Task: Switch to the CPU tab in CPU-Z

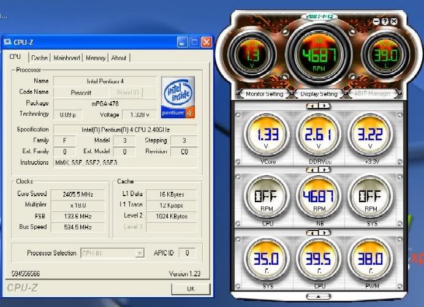Action: point(15,57)
